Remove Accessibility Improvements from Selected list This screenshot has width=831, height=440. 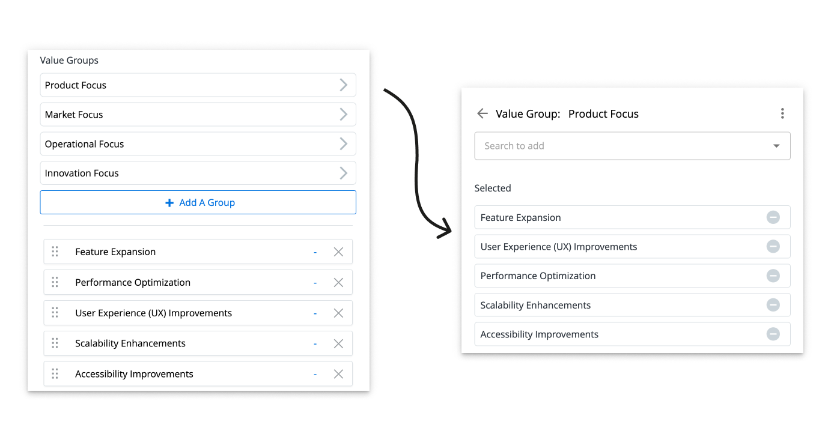click(x=773, y=334)
